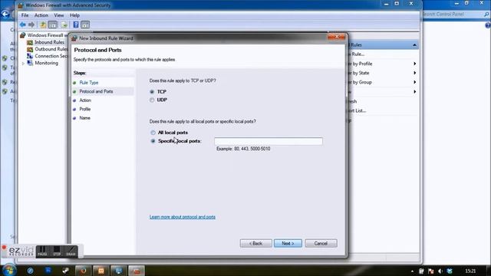This screenshot has width=491, height=276.
Task: Click the Action step in wizard
Action: coord(85,100)
